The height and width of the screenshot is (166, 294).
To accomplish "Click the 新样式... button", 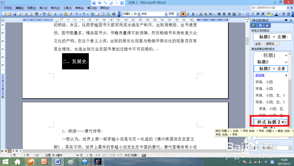I will [272, 44].
